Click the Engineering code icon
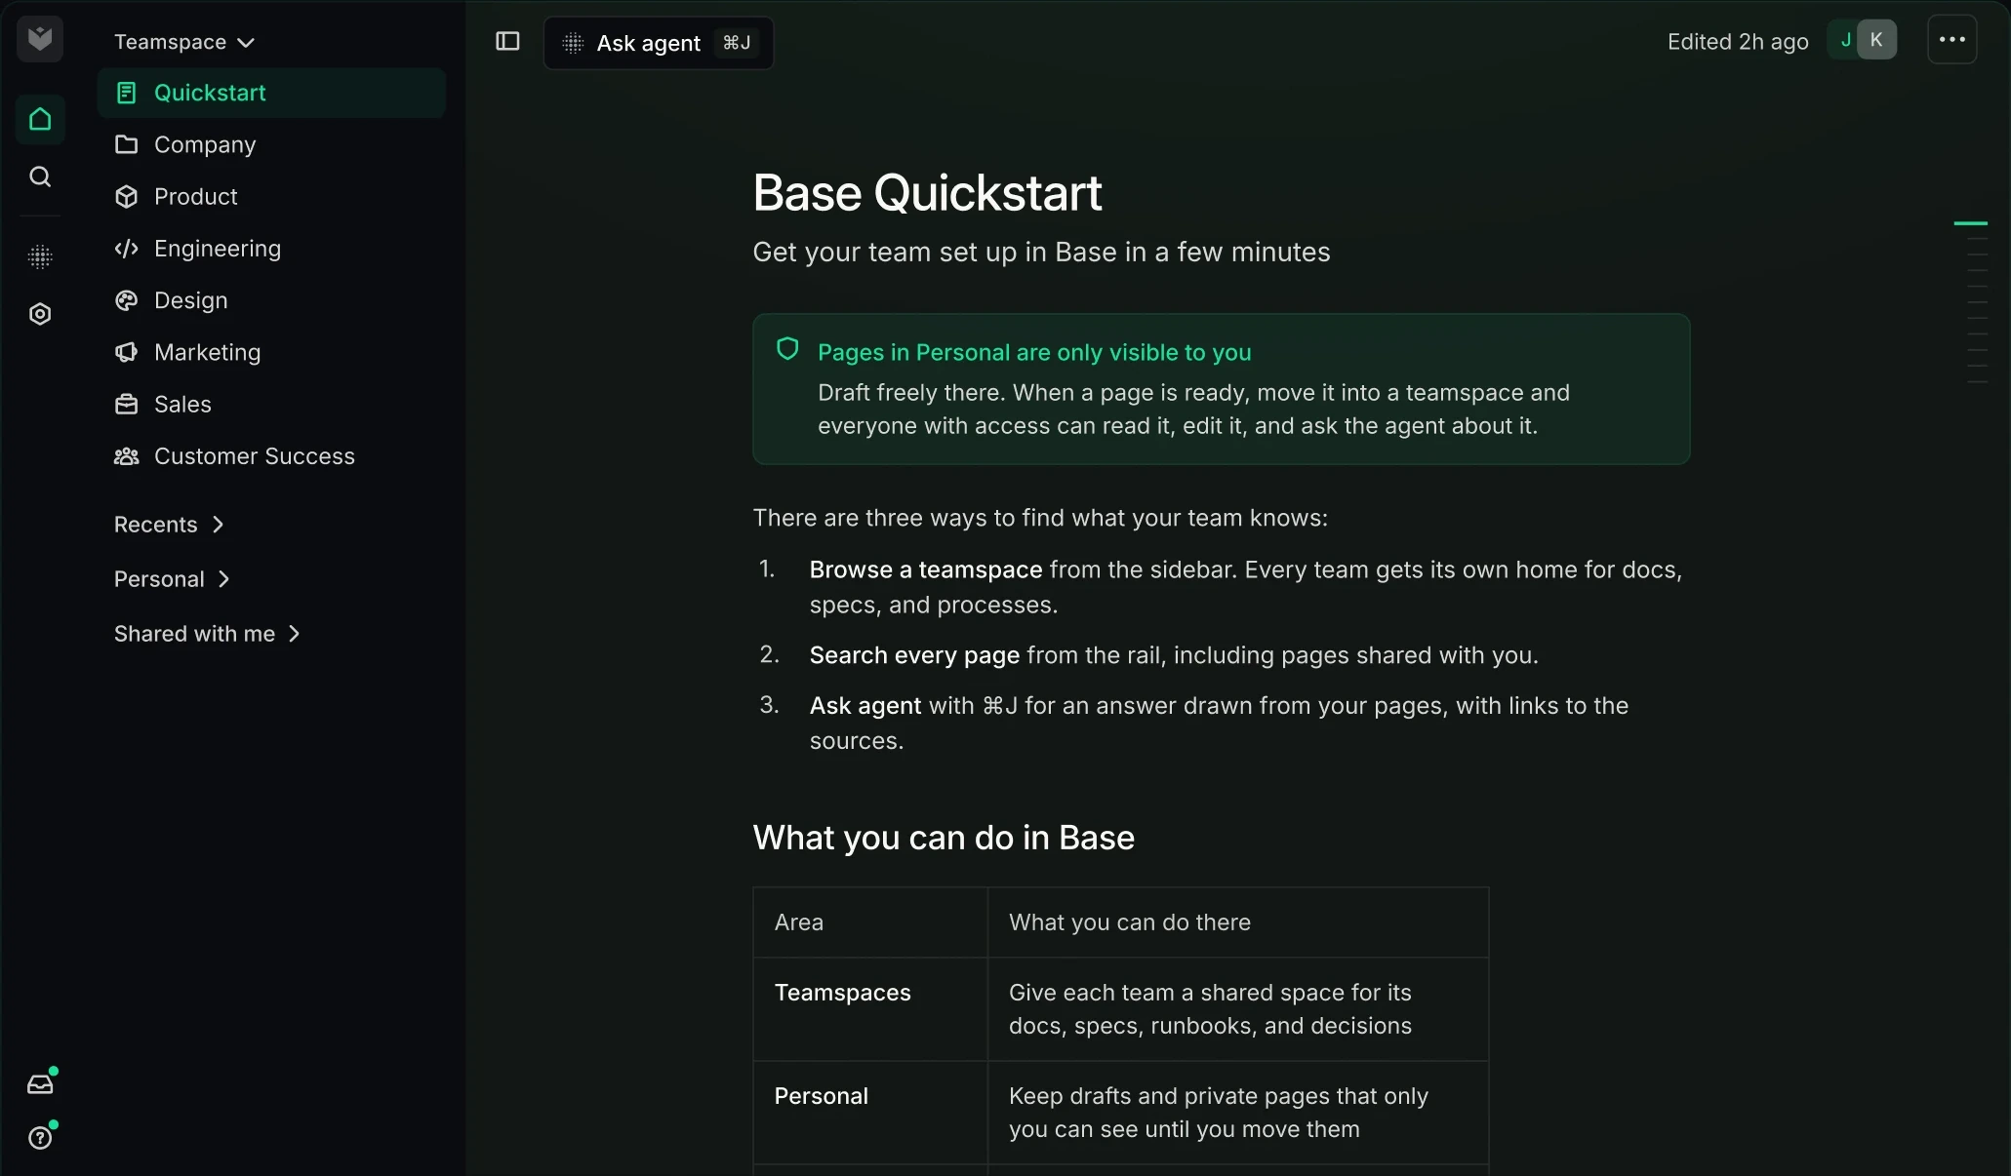This screenshot has height=1176, width=2011. coord(126,248)
